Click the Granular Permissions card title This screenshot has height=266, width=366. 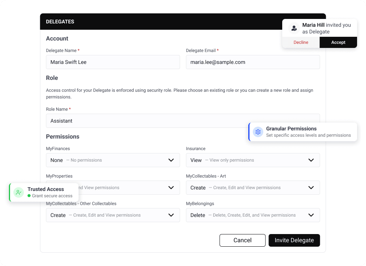point(291,129)
